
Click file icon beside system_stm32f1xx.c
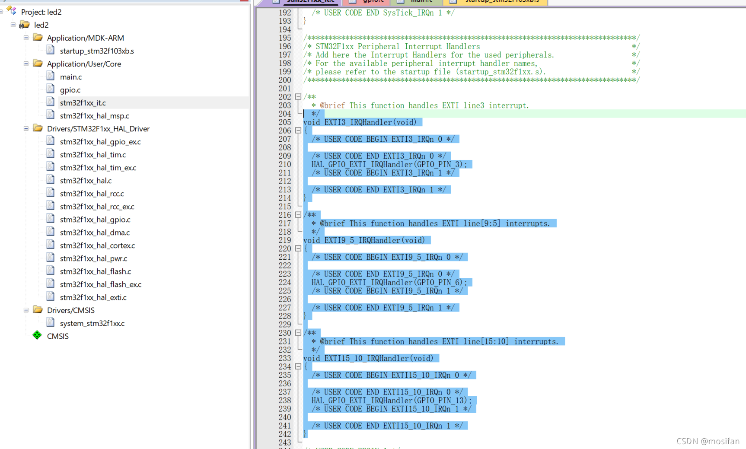51,322
